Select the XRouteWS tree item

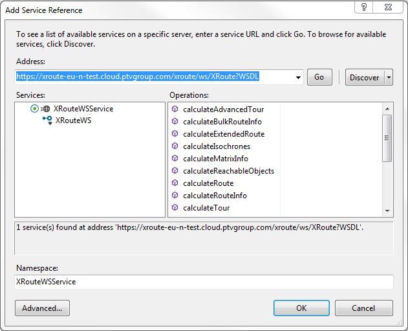pyautogui.click(x=73, y=120)
